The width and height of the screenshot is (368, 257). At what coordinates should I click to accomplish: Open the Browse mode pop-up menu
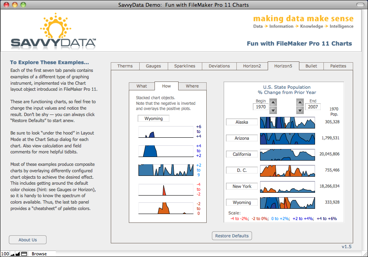(39, 254)
